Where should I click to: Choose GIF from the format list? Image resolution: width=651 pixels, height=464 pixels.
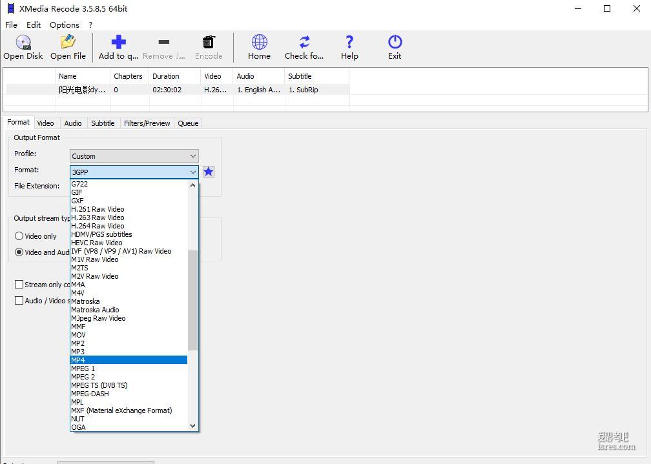pos(129,192)
